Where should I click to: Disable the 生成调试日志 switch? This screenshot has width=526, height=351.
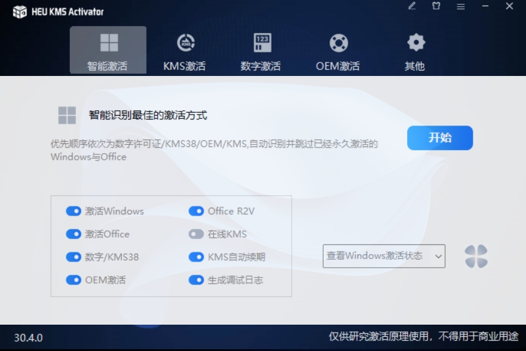(x=196, y=280)
